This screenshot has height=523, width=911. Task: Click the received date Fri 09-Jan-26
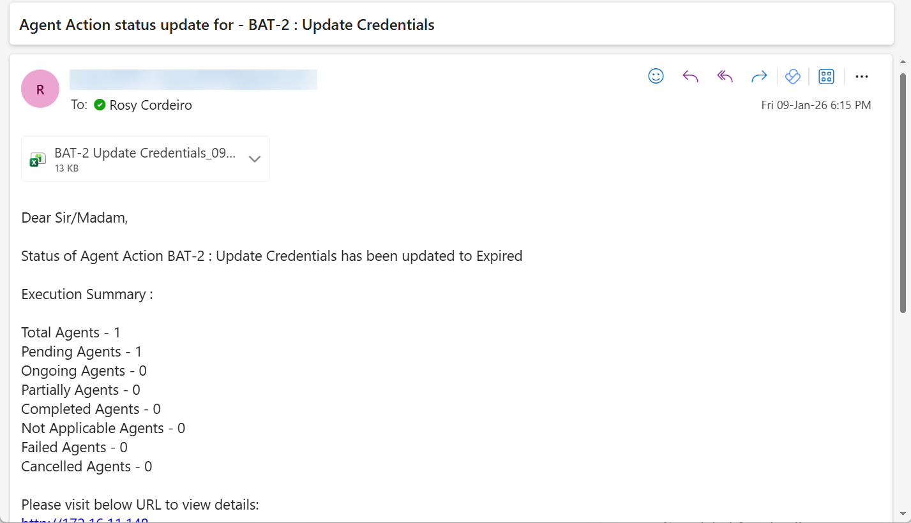pyautogui.click(x=816, y=105)
